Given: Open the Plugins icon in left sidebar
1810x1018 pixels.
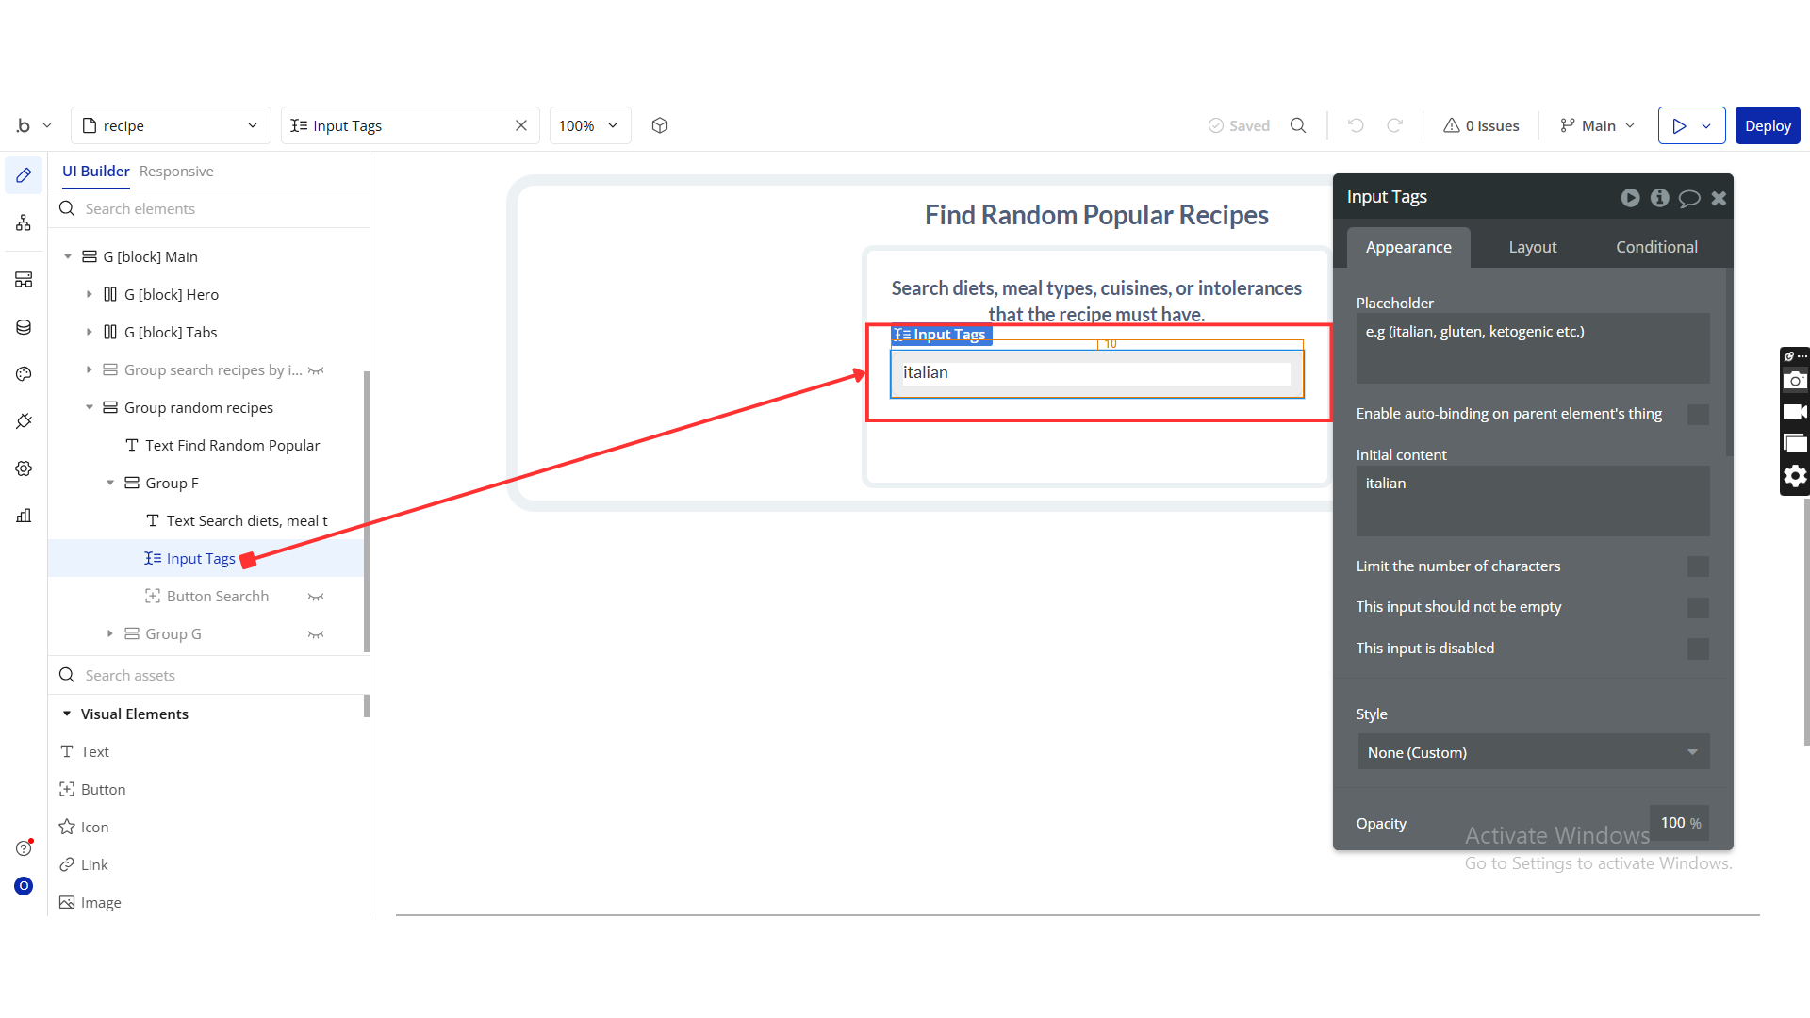Looking at the screenshot, I should (x=24, y=421).
